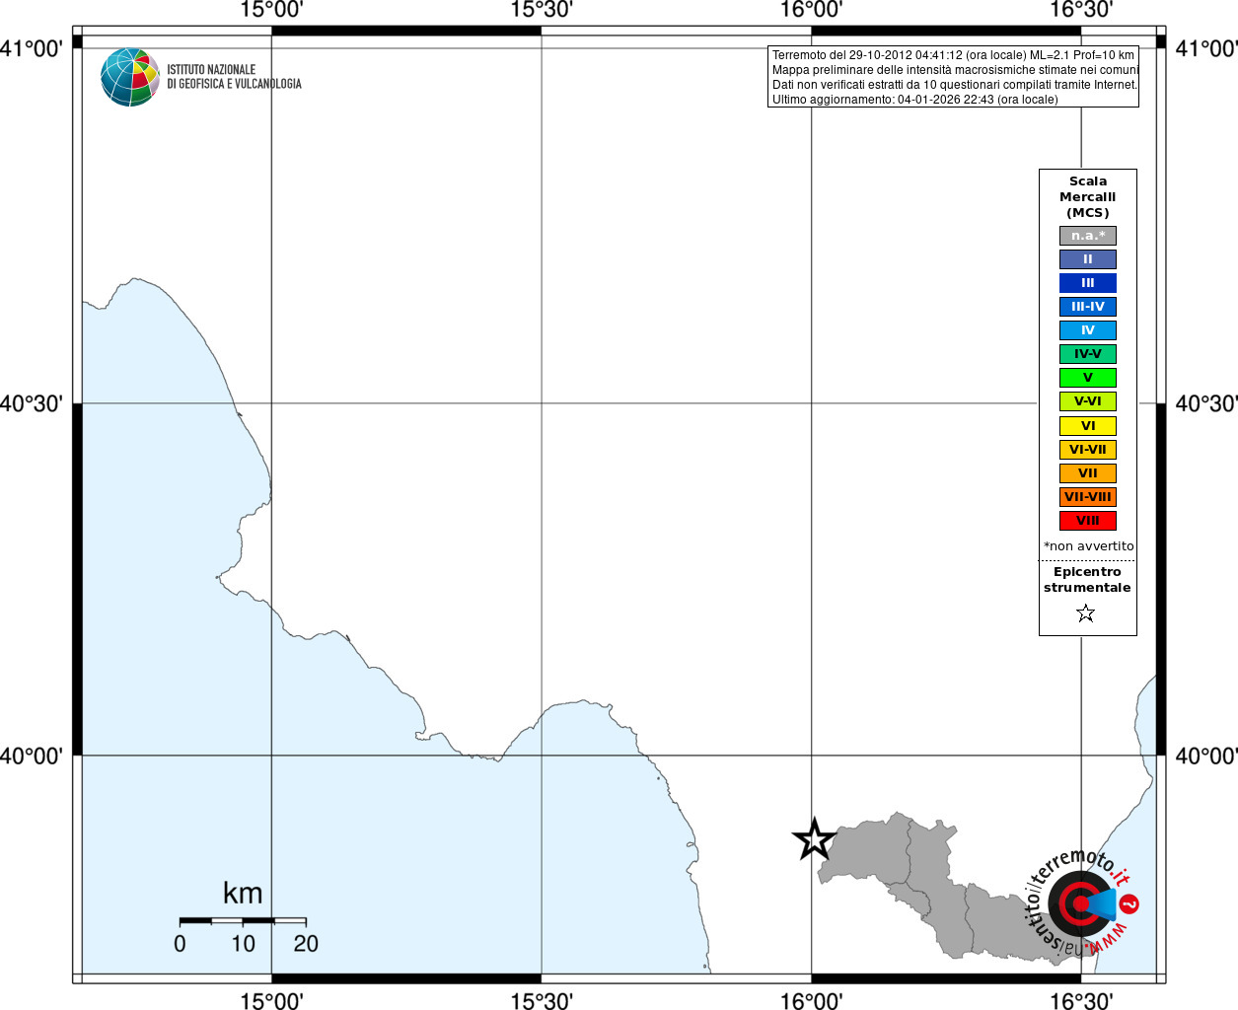Click the star symbol in the legend
The width and height of the screenshot is (1238, 1010).
coord(1086,613)
